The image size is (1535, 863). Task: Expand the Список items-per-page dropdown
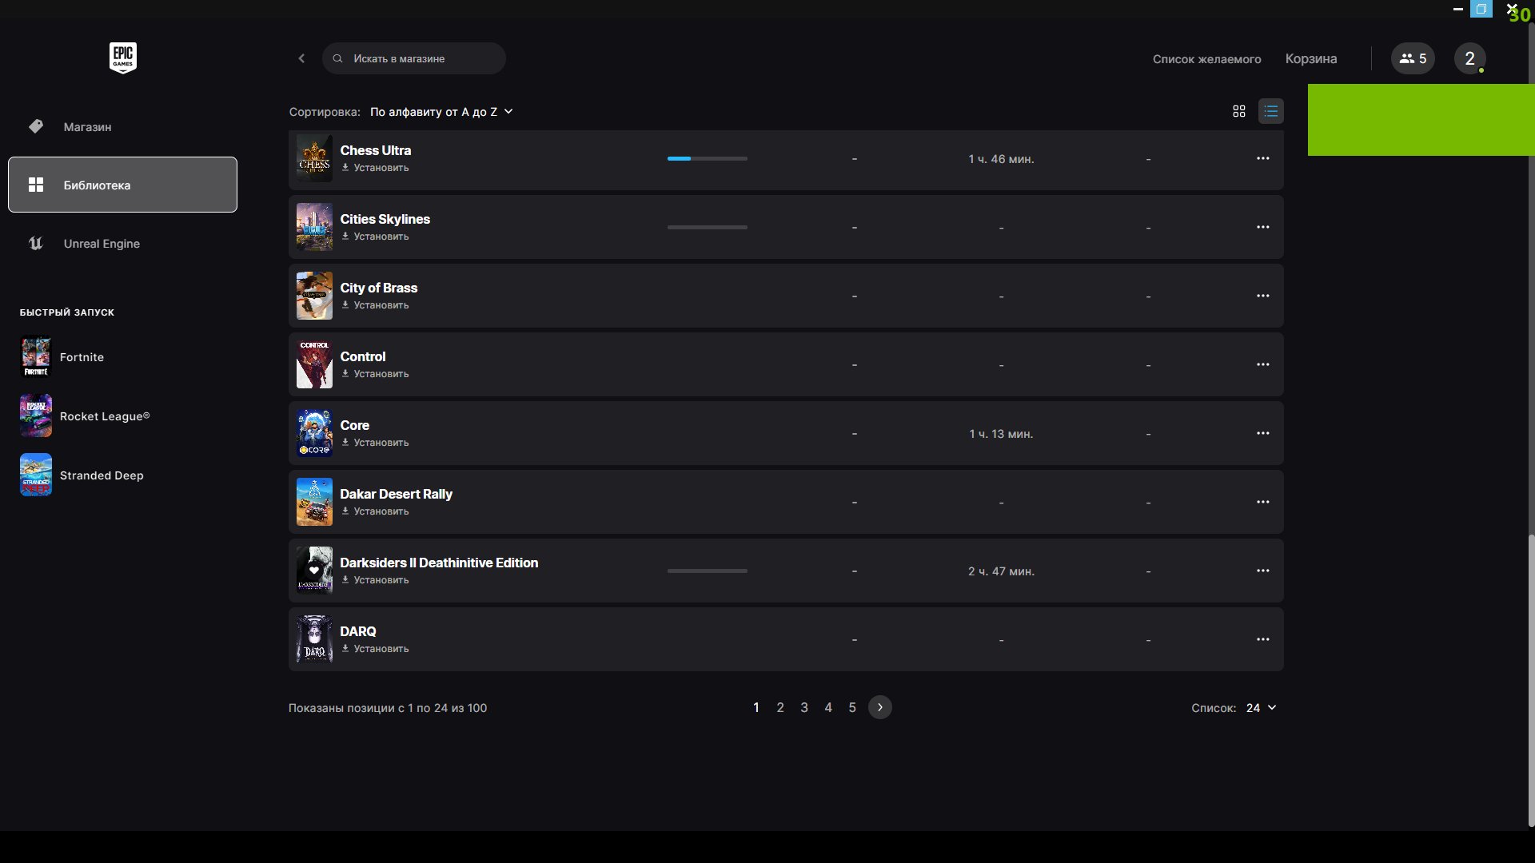(x=1260, y=708)
